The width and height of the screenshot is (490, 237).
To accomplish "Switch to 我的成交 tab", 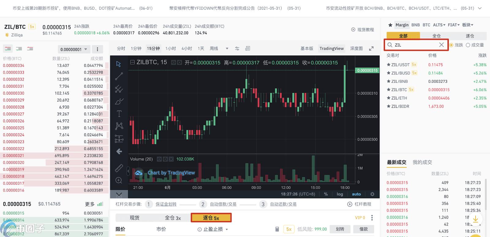I will [422, 162].
